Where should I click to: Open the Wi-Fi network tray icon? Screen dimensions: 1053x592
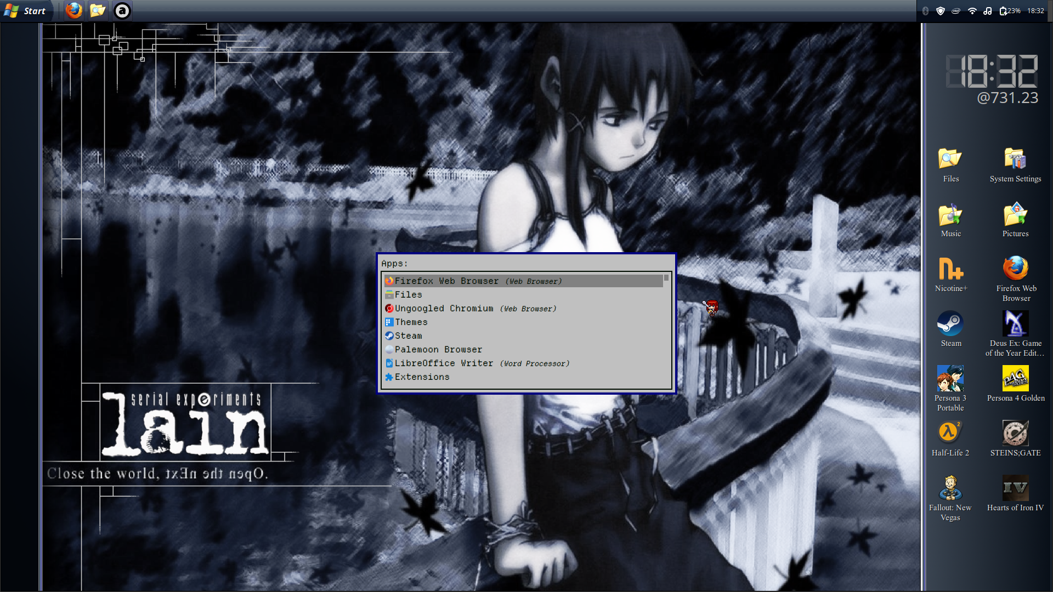tap(972, 11)
